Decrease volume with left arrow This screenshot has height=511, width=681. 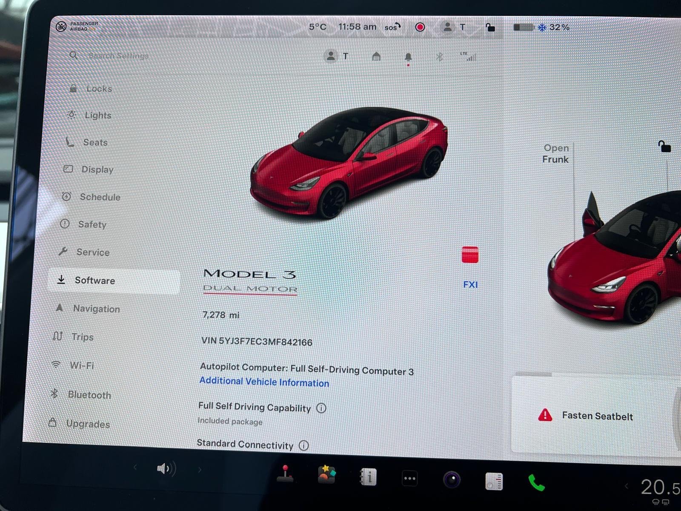135,468
